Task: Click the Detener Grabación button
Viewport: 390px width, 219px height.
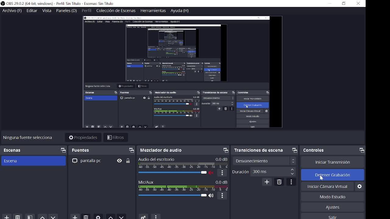Action: click(x=332, y=175)
